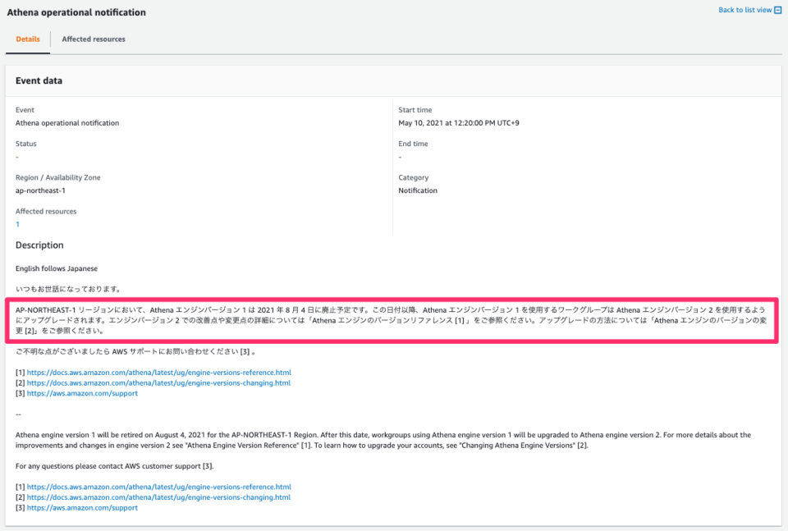Open engine-versions-reference link in the Japanese section
This screenshot has width=788, height=531.
coord(157,372)
